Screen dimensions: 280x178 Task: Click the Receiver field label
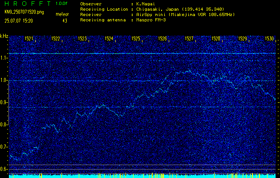coord(91,15)
